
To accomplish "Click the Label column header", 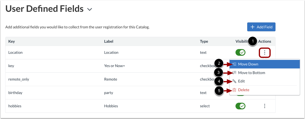I will tap(109, 42).
